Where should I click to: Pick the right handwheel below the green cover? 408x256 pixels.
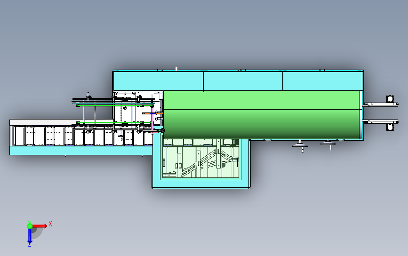[x=328, y=144]
